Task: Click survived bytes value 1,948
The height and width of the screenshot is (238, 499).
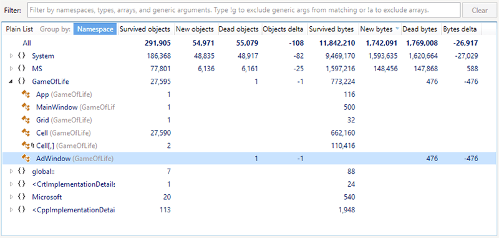Action: pyautogui.click(x=347, y=210)
